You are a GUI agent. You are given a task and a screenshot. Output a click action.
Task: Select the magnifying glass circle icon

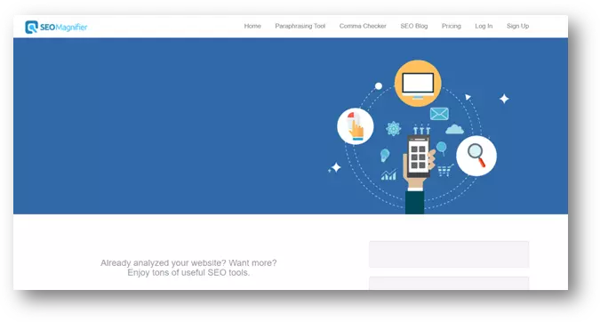coord(476,156)
